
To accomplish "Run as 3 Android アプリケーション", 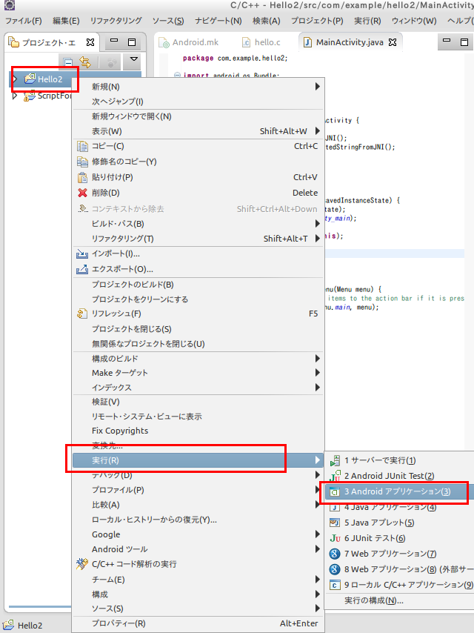I will coord(396,491).
